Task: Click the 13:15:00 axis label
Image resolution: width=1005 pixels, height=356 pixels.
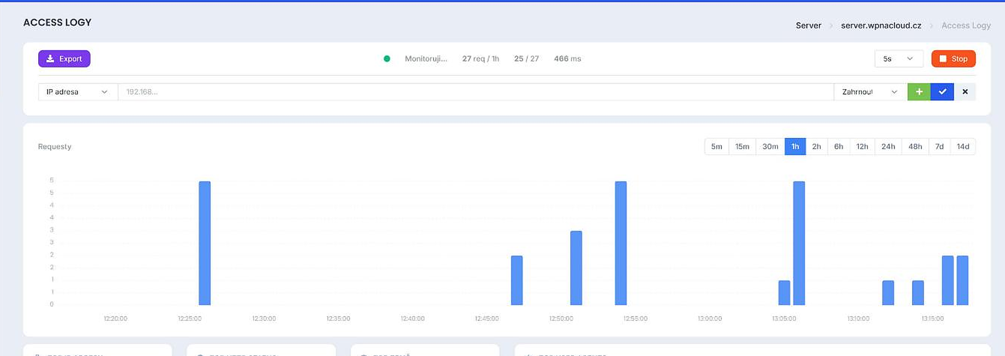Action: (x=932, y=319)
